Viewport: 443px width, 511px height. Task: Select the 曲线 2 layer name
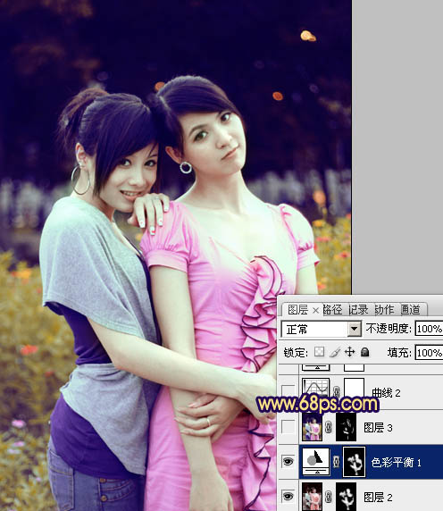point(387,392)
